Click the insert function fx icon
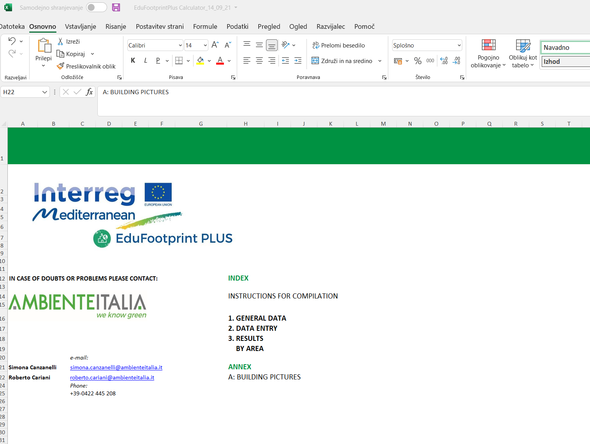 pyautogui.click(x=89, y=92)
